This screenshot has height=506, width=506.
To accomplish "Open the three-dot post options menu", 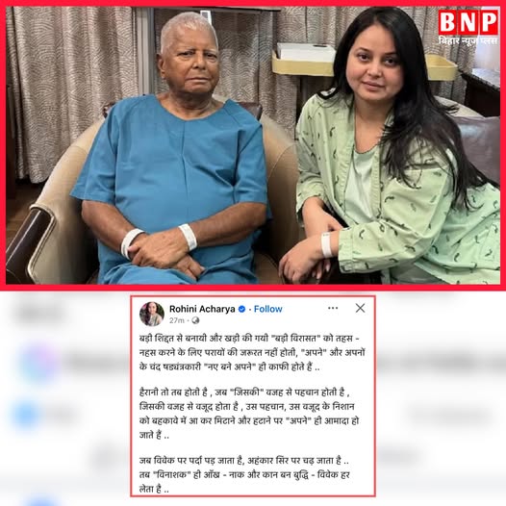I will point(333,308).
